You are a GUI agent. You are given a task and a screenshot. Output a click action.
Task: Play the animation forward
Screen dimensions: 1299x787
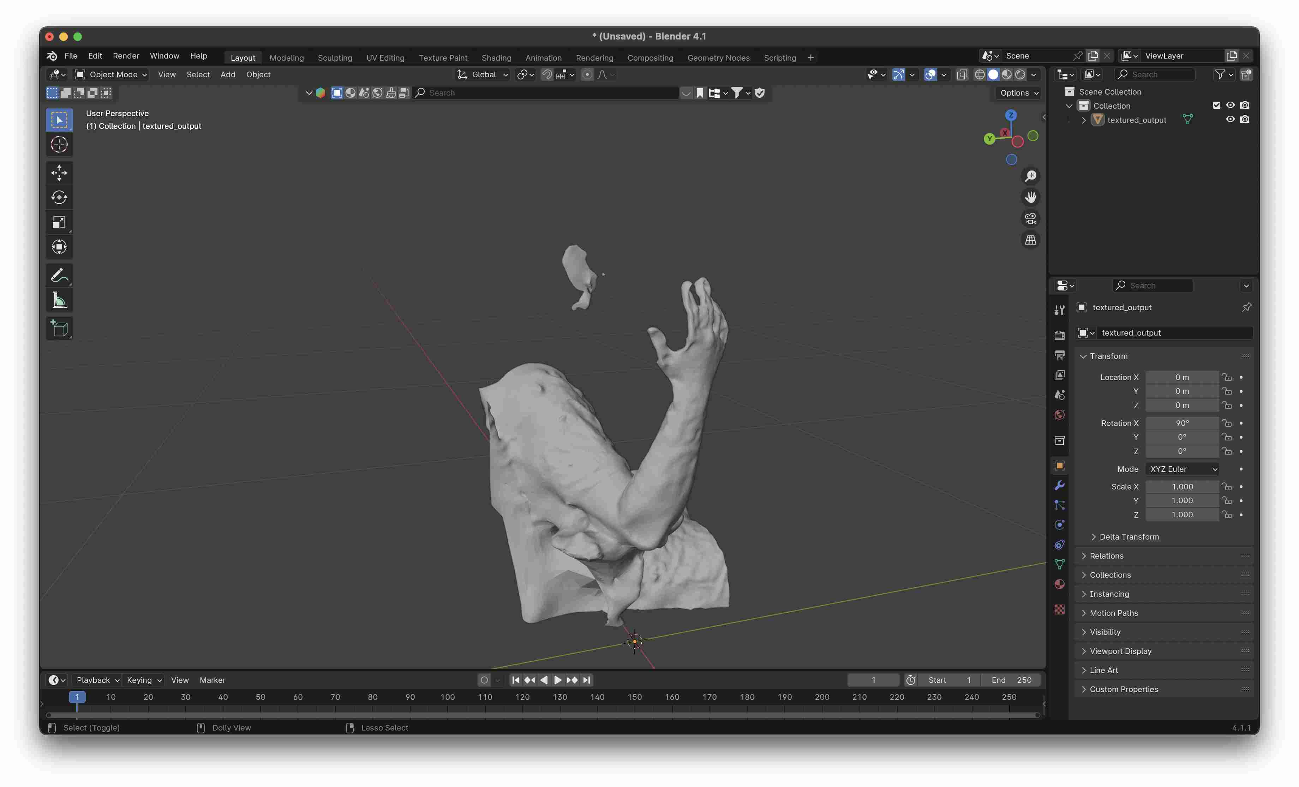click(x=558, y=680)
